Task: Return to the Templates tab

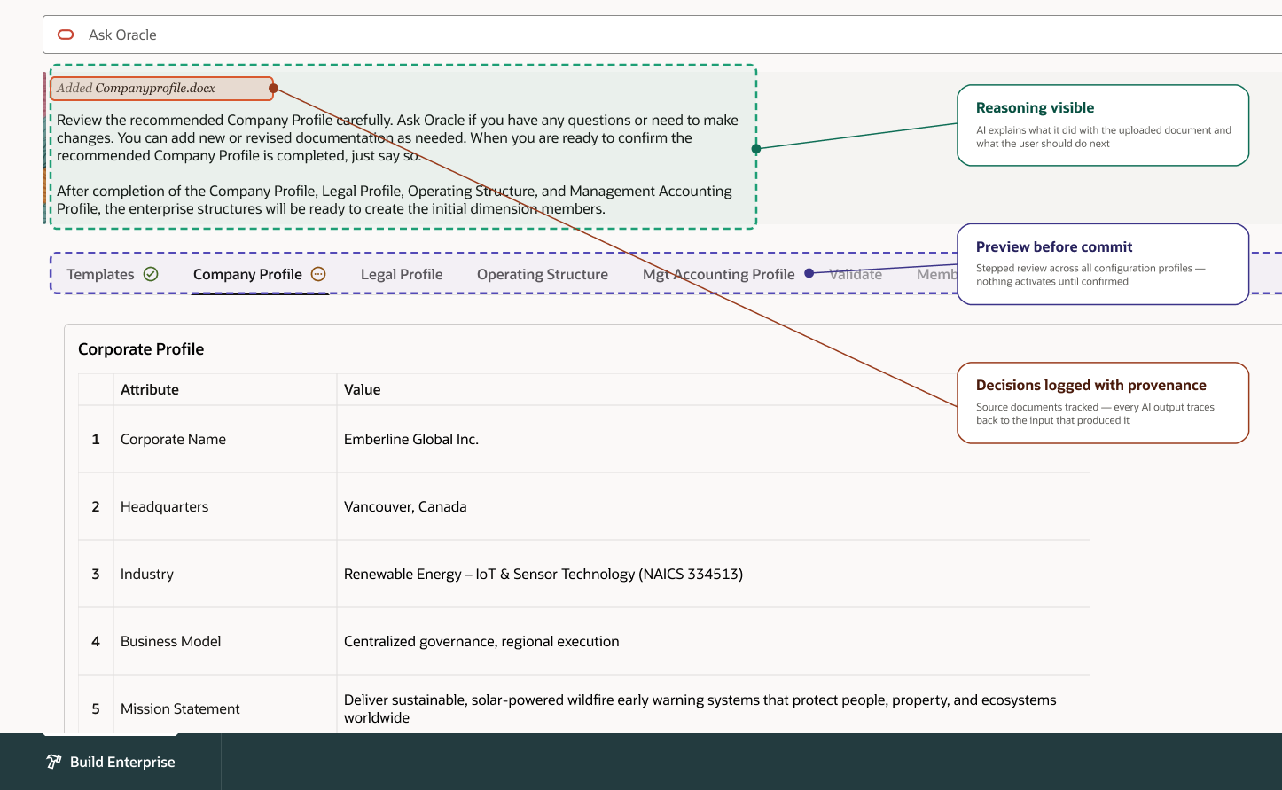Action: pos(100,273)
